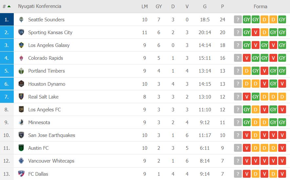Click the LM matches played header
Screen dimensions: 290x180
pyautogui.click(x=145, y=7)
